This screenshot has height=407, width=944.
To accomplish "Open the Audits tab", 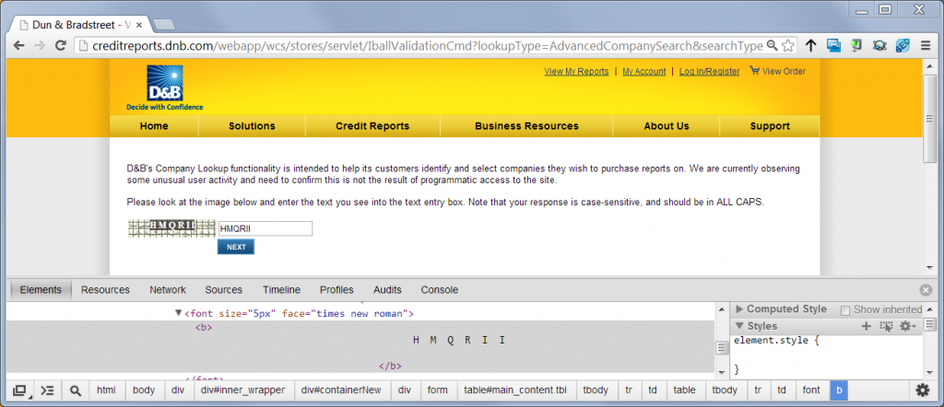I will 387,290.
